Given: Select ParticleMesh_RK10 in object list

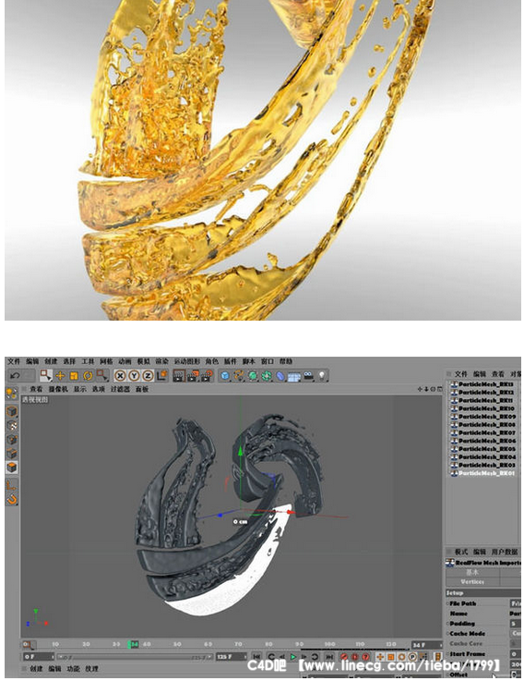Looking at the screenshot, I should coord(485,408).
